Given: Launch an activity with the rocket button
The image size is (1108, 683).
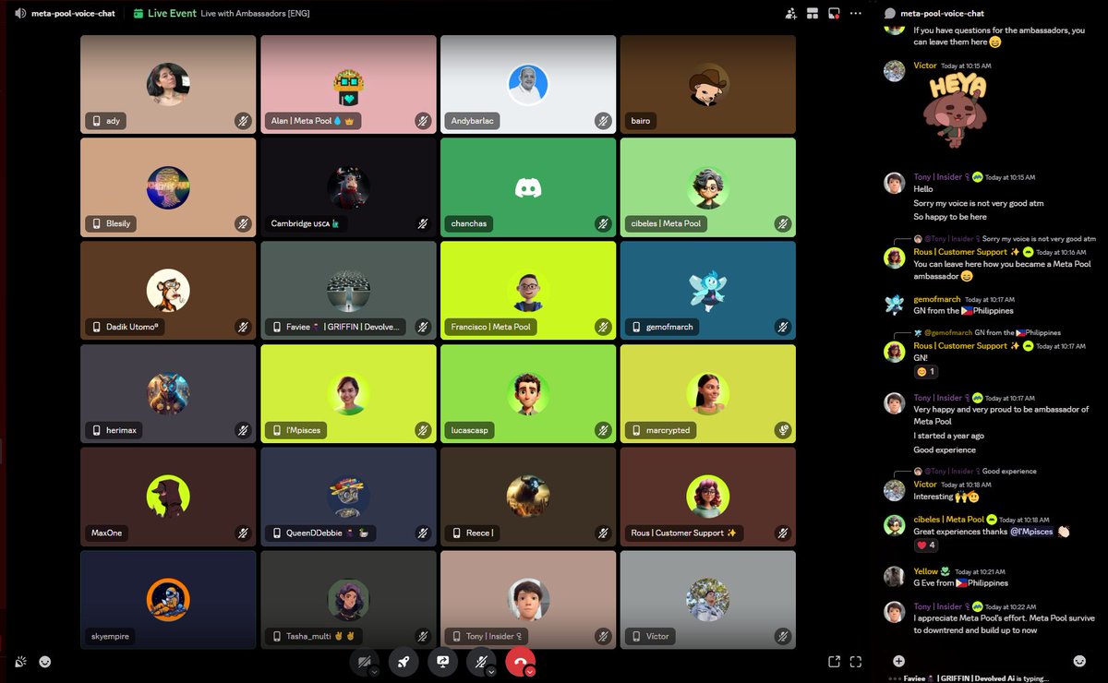Looking at the screenshot, I should 403,662.
